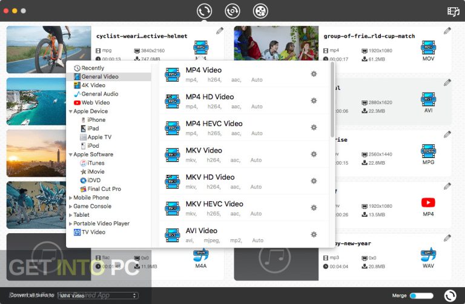Click pencil icon beside YouTube MP4 task

click(x=447, y=187)
